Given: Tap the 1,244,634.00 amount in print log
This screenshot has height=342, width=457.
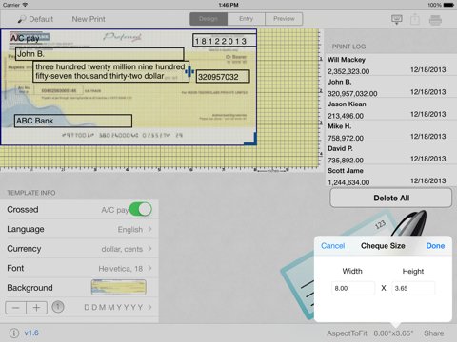Looking at the screenshot, I should tap(348, 182).
